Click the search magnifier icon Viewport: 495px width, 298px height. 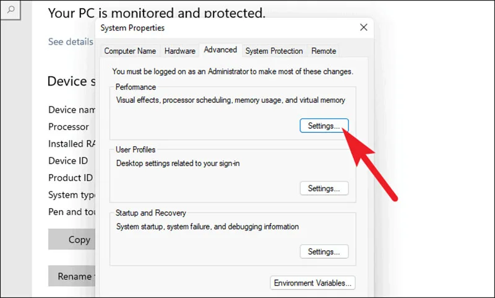pos(11,9)
